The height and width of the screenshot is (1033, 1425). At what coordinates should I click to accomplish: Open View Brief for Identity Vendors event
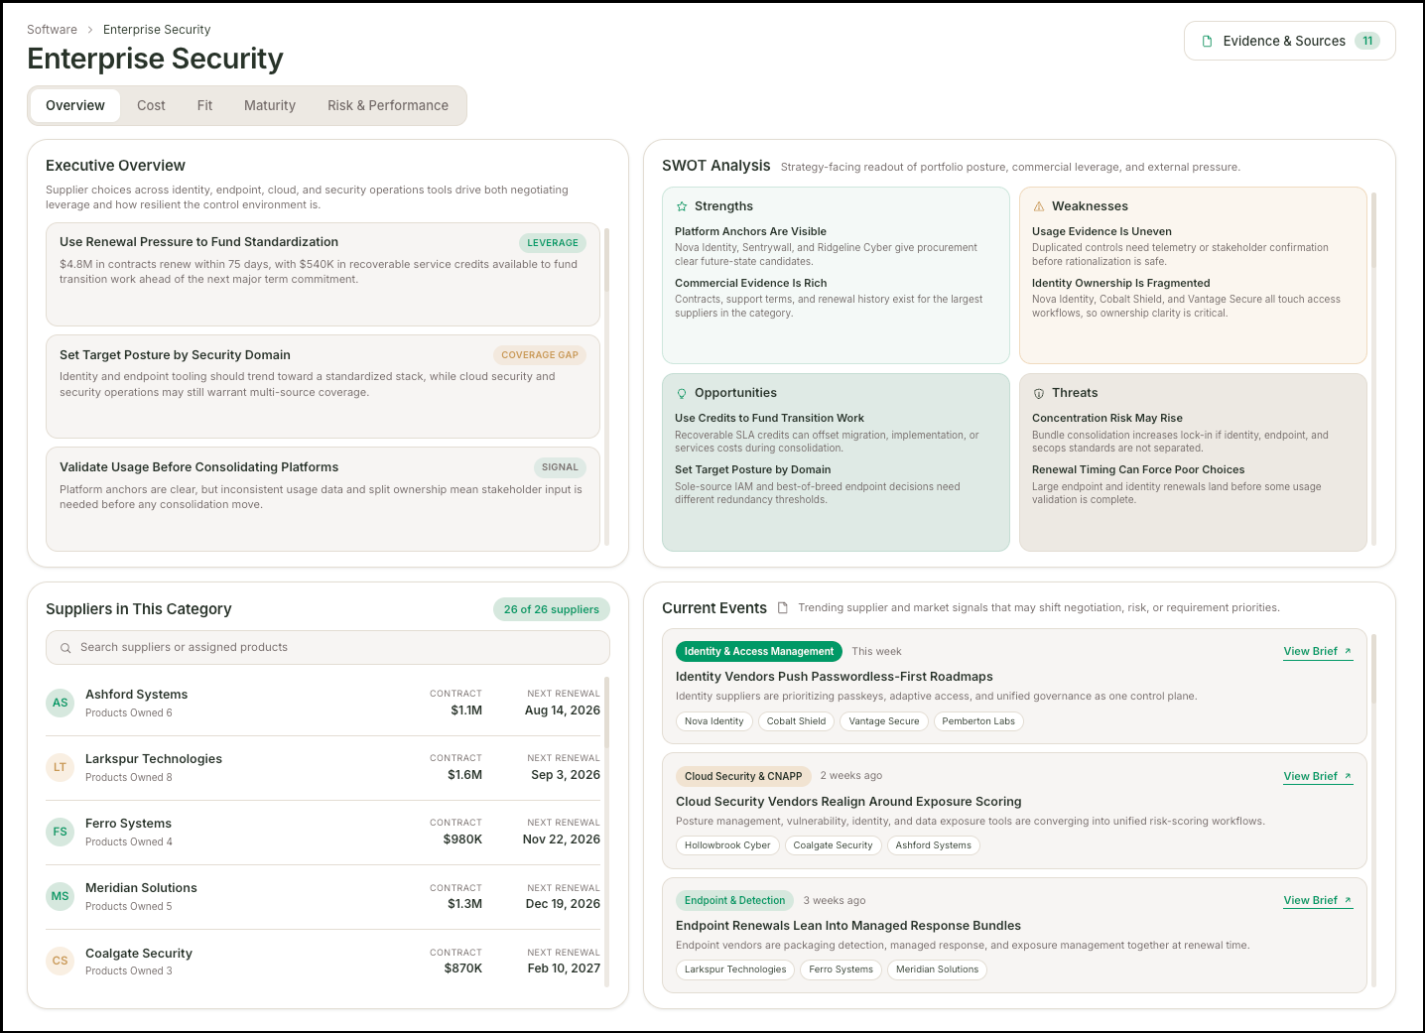[x=1318, y=652]
